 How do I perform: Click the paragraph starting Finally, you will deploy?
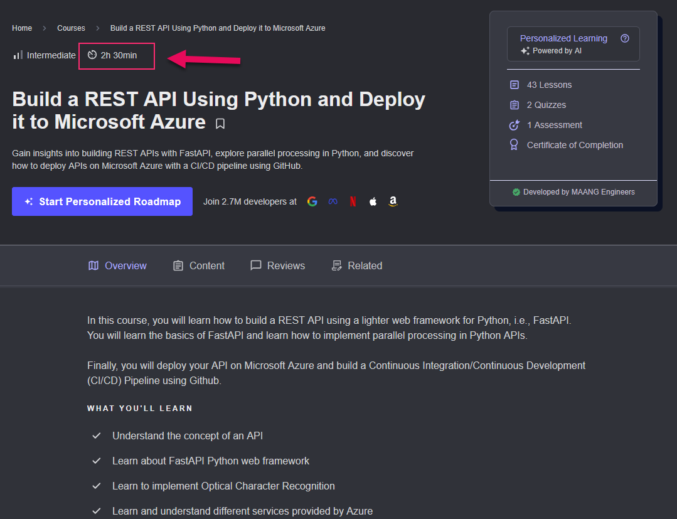coord(336,373)
